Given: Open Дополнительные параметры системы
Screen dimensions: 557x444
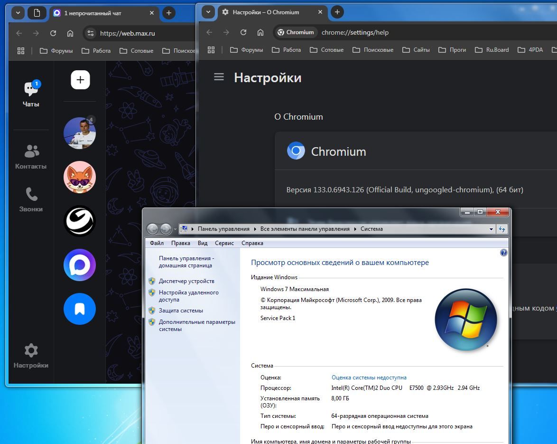Looking at the screenshot, I should click(x=197, y=326).
